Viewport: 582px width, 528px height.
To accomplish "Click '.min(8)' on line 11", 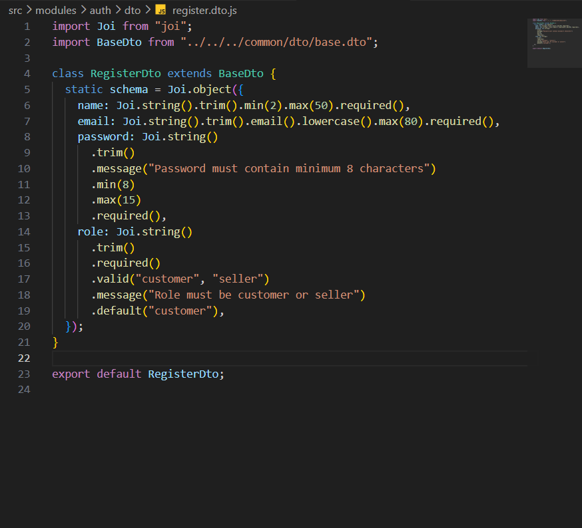I will pyautogui.click(x=113, y=184).
